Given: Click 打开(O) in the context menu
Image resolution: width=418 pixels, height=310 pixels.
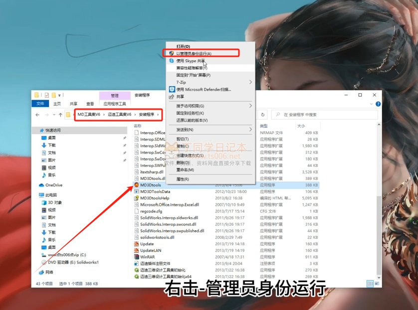Looking at the screenshot, I should (x=210, y=46).
